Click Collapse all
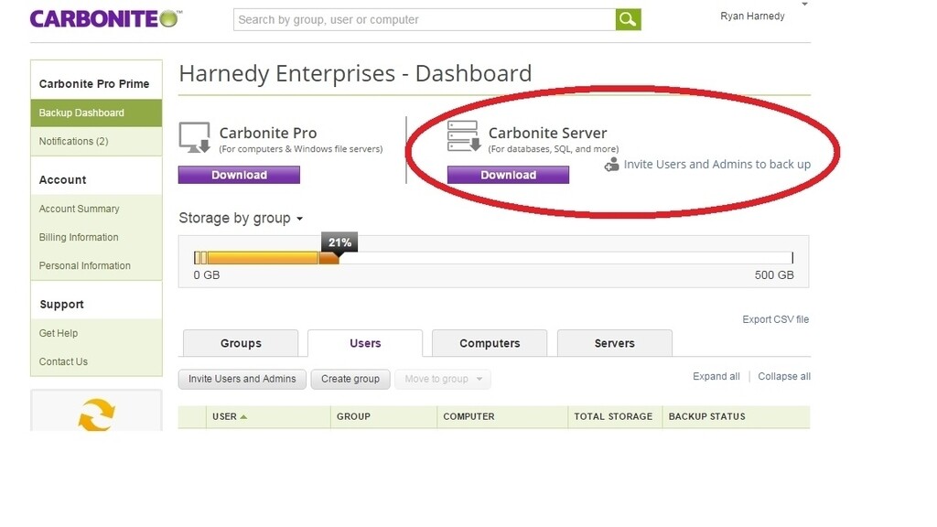Viewport: 937px width, 527px height. tap(783, 376)
